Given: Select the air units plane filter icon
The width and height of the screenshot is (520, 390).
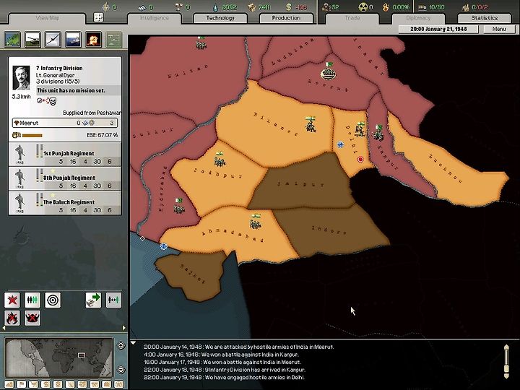Looking at the screenshot, I should pyautogui.click(x=53, y=40).
